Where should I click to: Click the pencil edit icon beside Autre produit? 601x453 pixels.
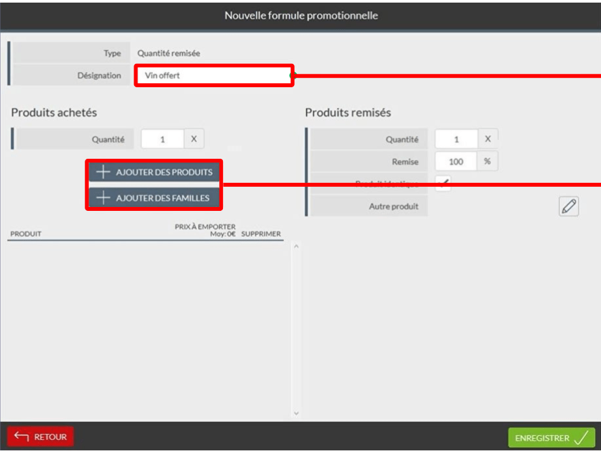coord(568,206)
